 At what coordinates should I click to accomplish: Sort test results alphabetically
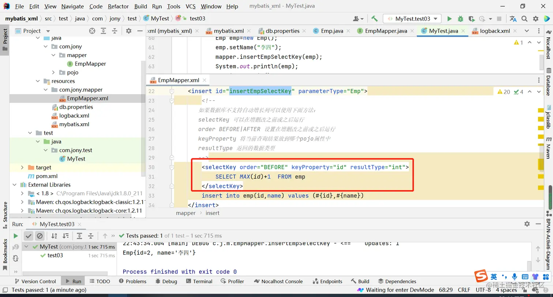click(54, 236)
